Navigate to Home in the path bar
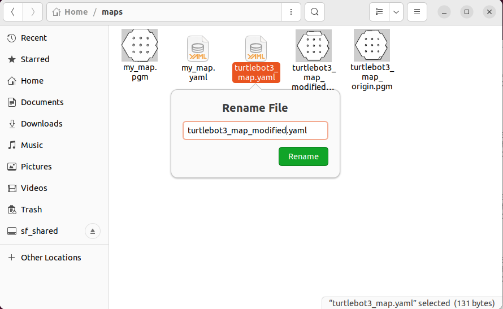 [76, 12]
